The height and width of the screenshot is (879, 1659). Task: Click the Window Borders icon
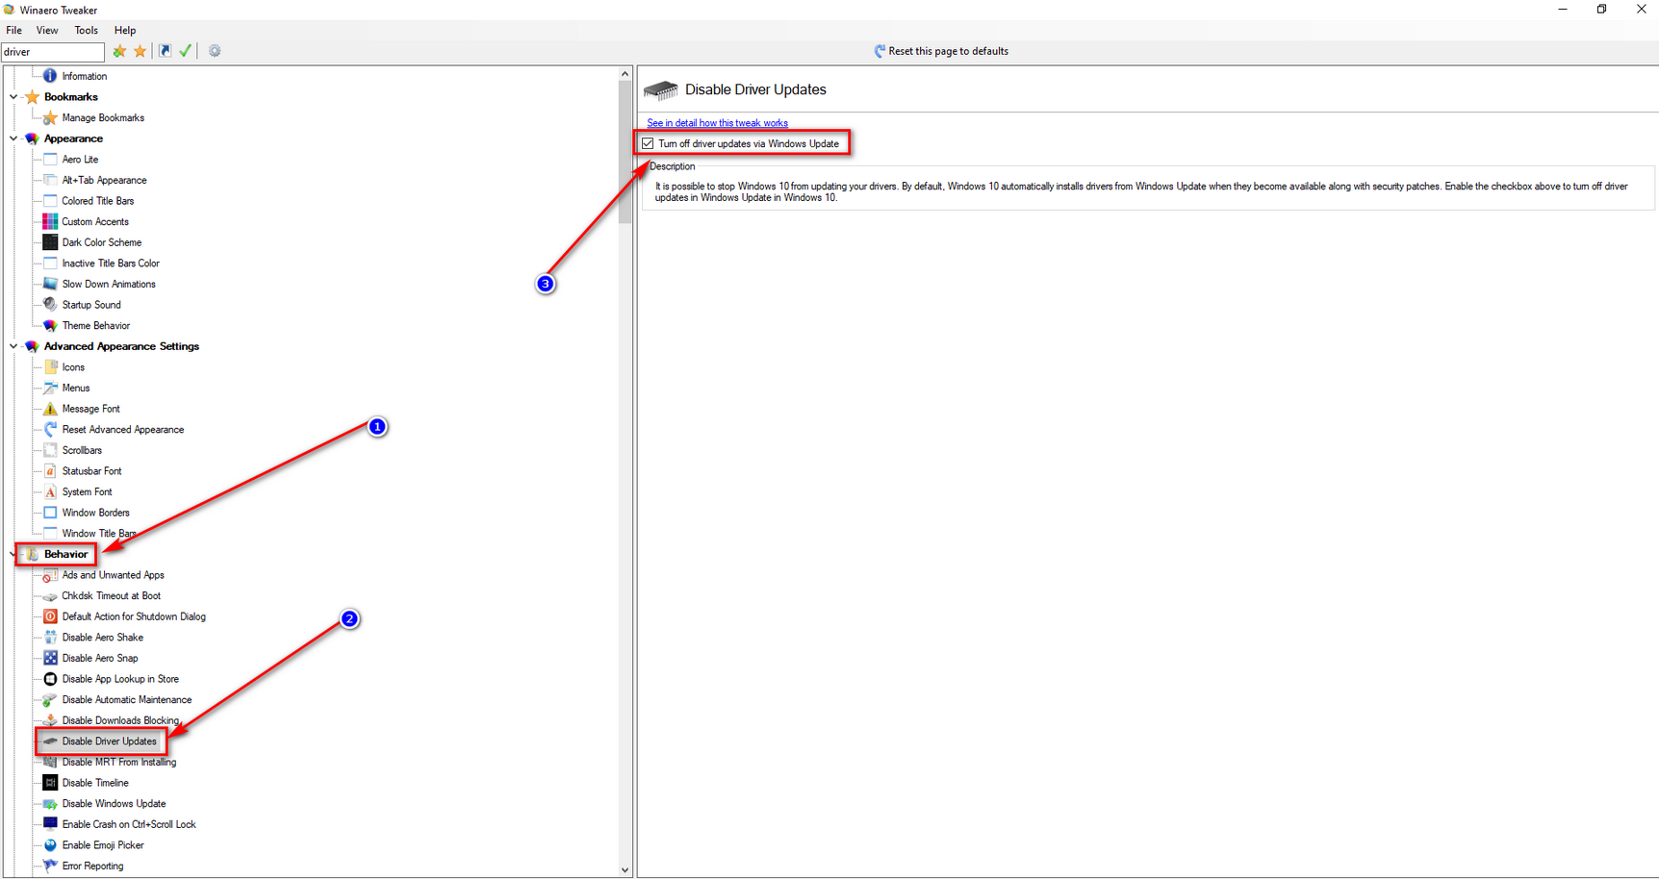click(50, 513)
